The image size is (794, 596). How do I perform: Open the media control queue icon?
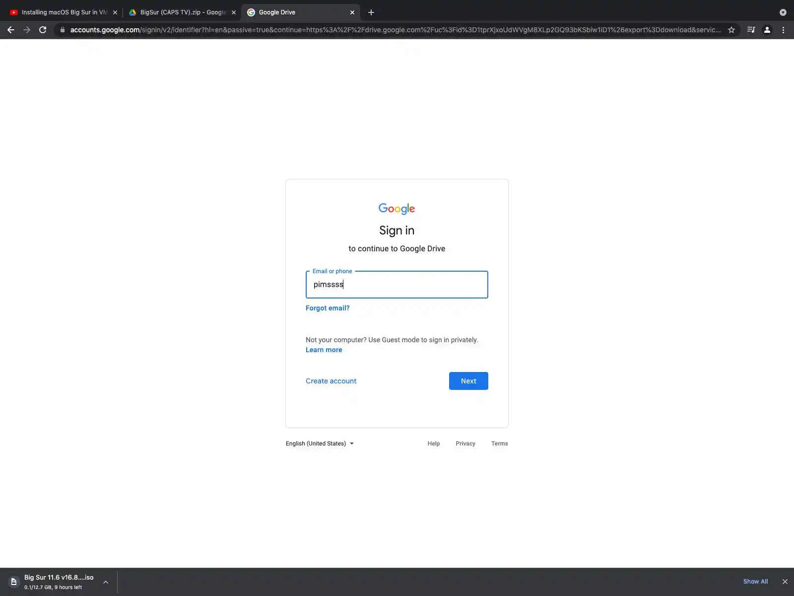pos(751,30)
